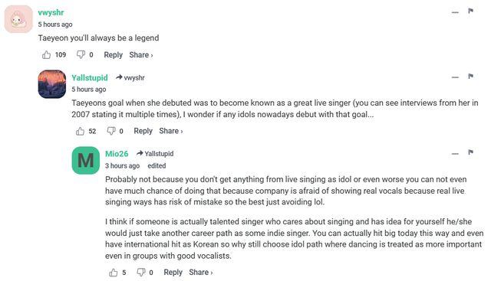
Task: Collapse Yallstupid's reply using the minus
Action: (455, 77)
